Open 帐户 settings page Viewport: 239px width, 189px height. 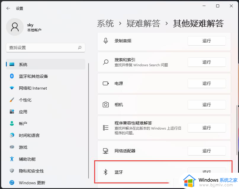coord(45,123)
